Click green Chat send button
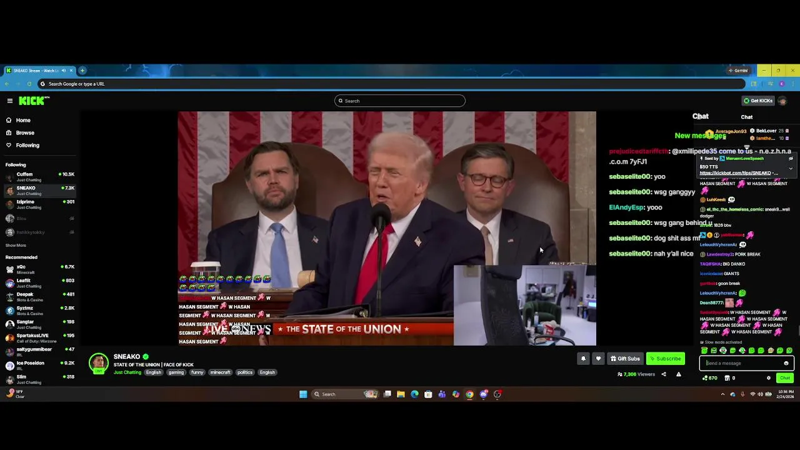This screenshot has height=450, width=800. (x=784, y=378)
